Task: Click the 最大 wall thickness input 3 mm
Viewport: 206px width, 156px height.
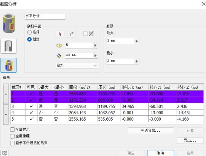Action: (x=120, y=41)
